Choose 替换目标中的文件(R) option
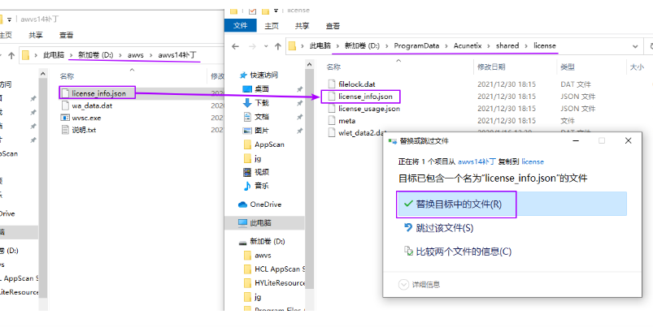Viewport: 653px width, 327px height. tap(512, 204)
